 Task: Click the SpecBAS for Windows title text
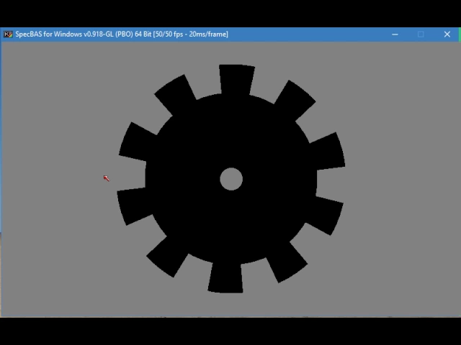click(x=122, y=34)
